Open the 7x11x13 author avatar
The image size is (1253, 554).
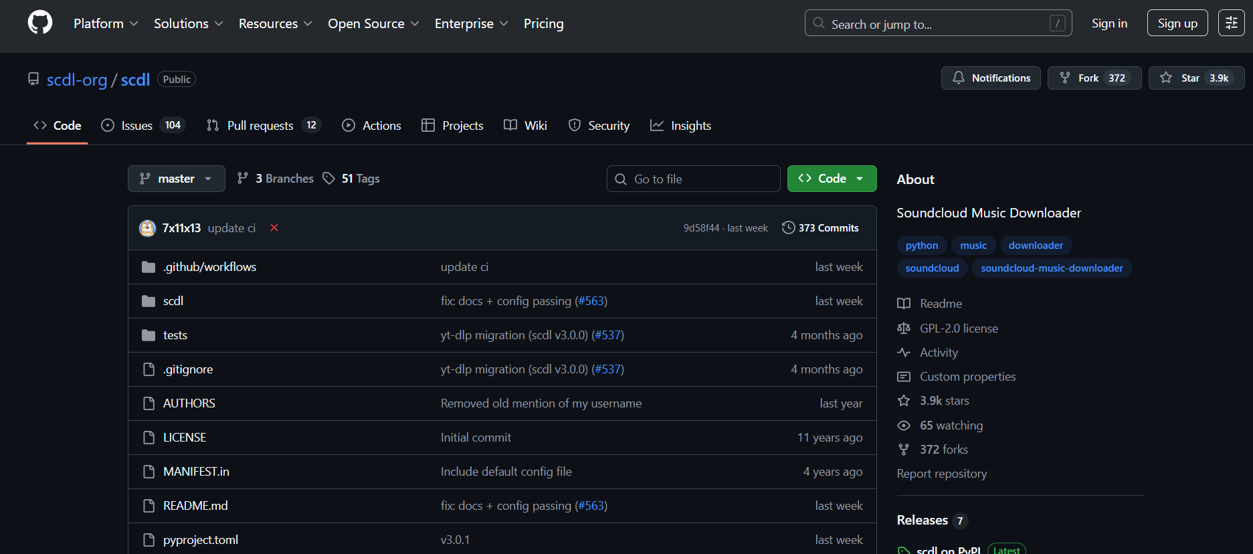147,228
